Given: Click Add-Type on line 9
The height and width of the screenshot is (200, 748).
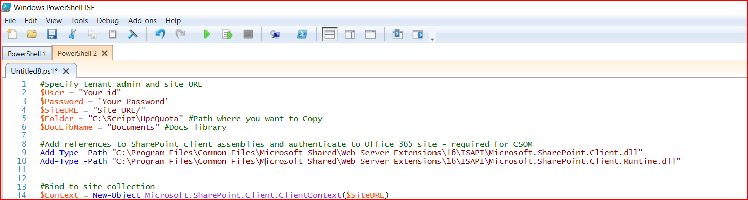Looking at the screenshot, I should [59, 153].
